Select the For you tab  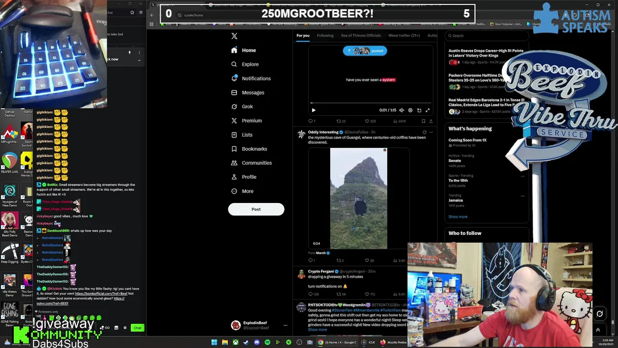303,35
